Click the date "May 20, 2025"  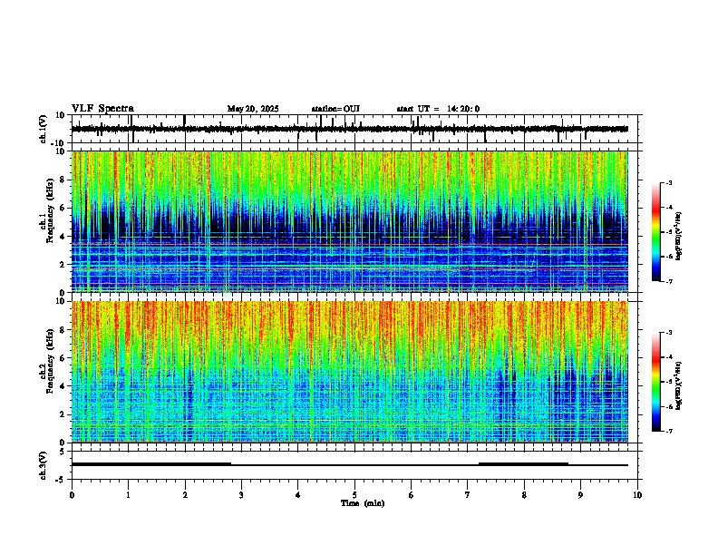(x=253, y=109)
